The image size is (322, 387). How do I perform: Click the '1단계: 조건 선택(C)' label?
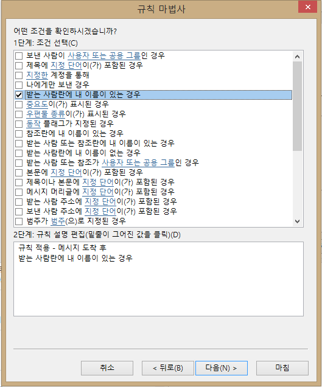[x=46, y=43]
